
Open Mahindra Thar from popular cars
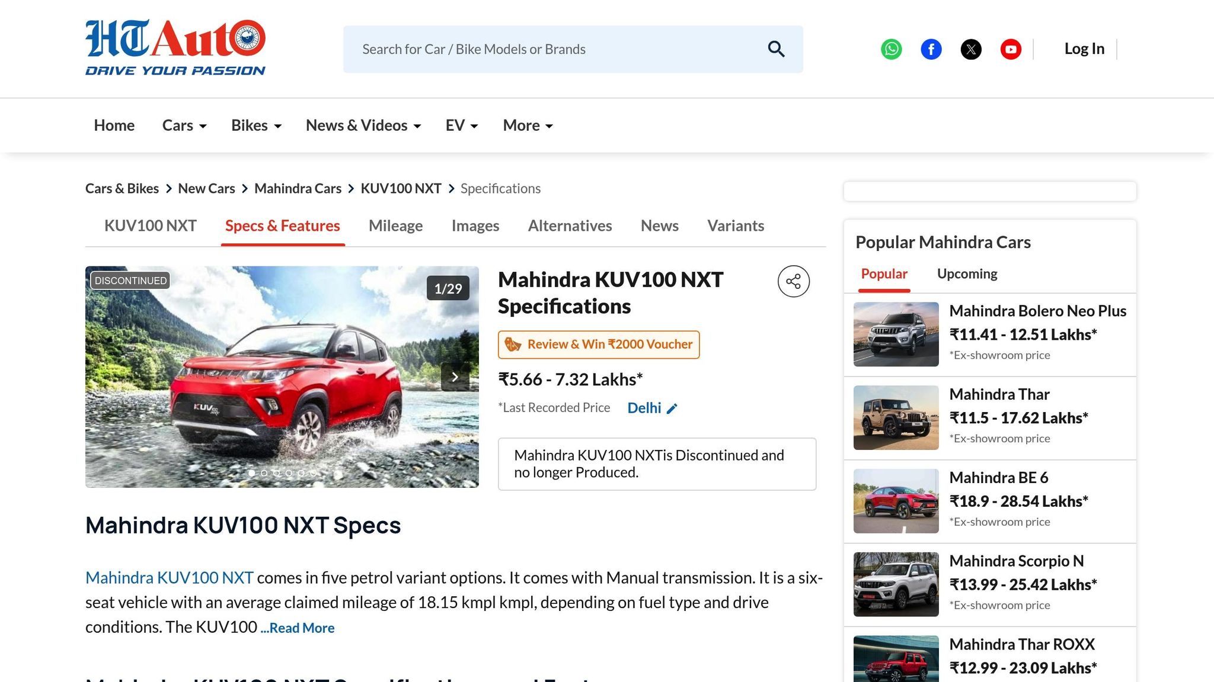(999, 394)
